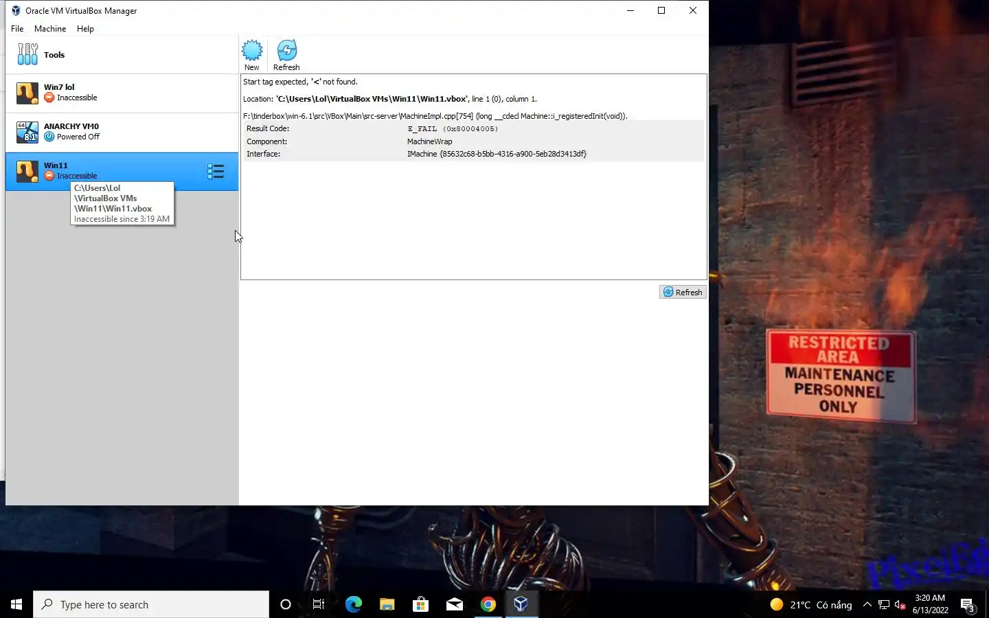Click the muted volume tray icon
This screenshot has height=618, width=989.
tap(900, 605)
